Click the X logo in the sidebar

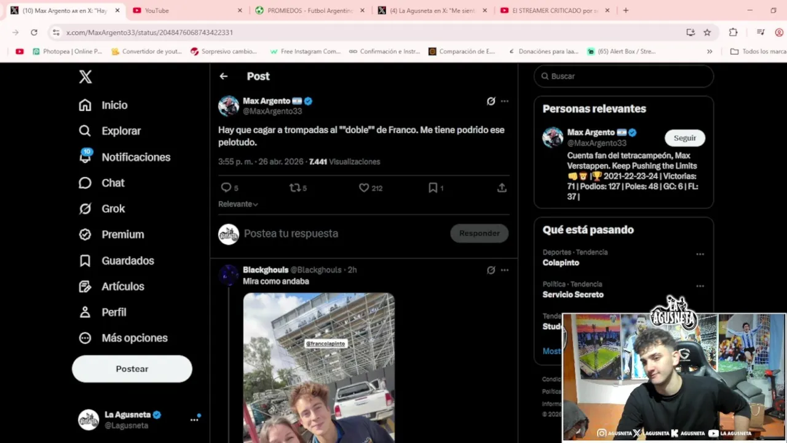[x=85, y=76]
